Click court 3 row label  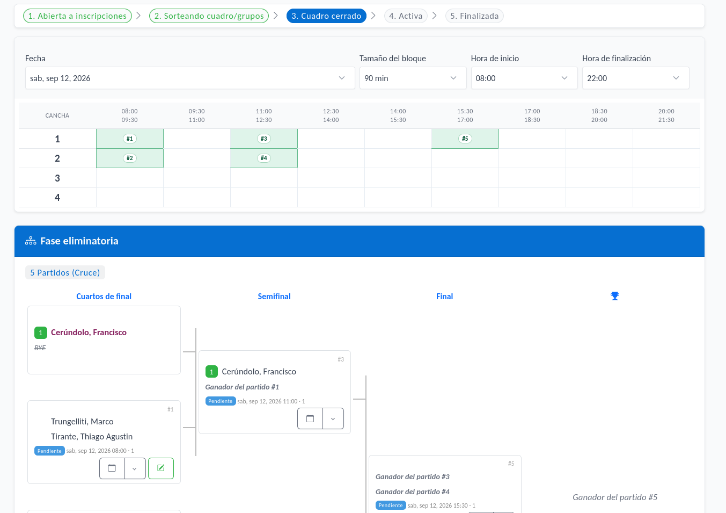[x=57, y=178]
